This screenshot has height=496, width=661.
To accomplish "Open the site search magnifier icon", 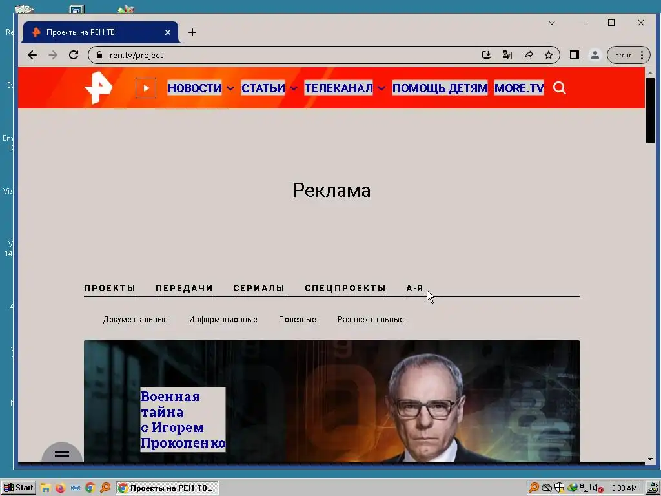I will [560, 88].
